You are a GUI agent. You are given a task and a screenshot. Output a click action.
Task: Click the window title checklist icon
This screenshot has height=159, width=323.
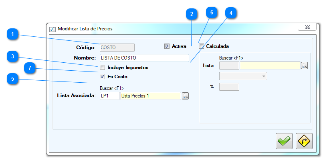coord(52,29)
